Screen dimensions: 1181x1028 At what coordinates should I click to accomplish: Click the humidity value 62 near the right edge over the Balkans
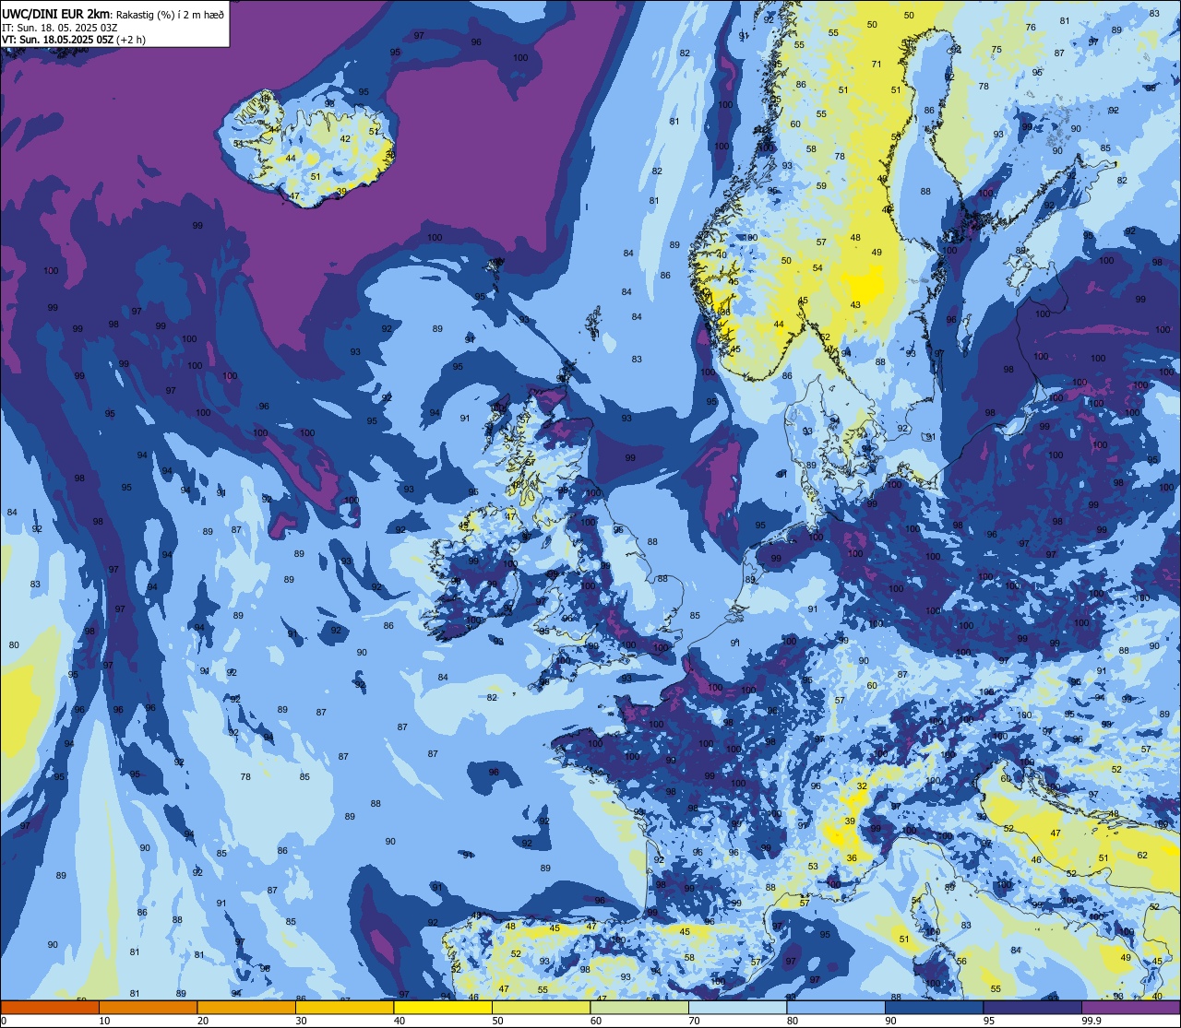click(x=1142, y=855)
